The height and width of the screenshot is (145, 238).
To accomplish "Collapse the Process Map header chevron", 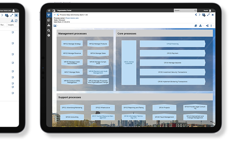I will point(54,15).
